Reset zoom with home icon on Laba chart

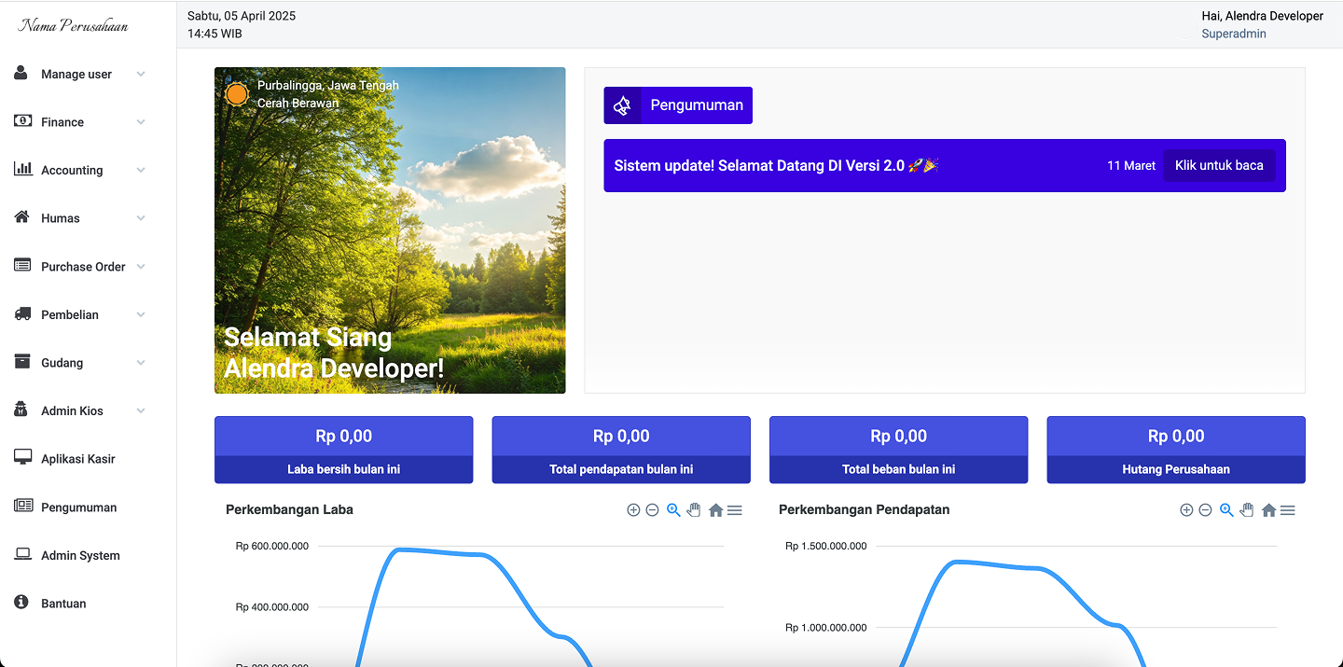pos(715,510)
